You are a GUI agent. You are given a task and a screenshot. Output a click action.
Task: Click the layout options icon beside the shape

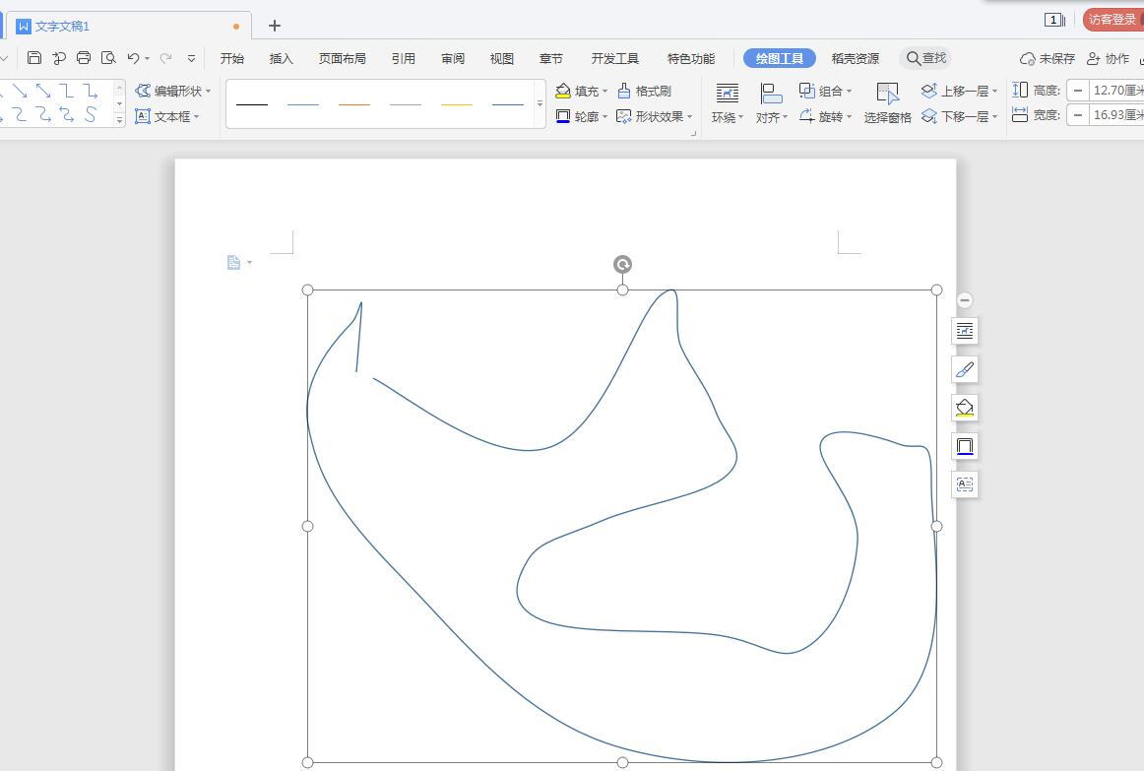click(x=965, y=331)
